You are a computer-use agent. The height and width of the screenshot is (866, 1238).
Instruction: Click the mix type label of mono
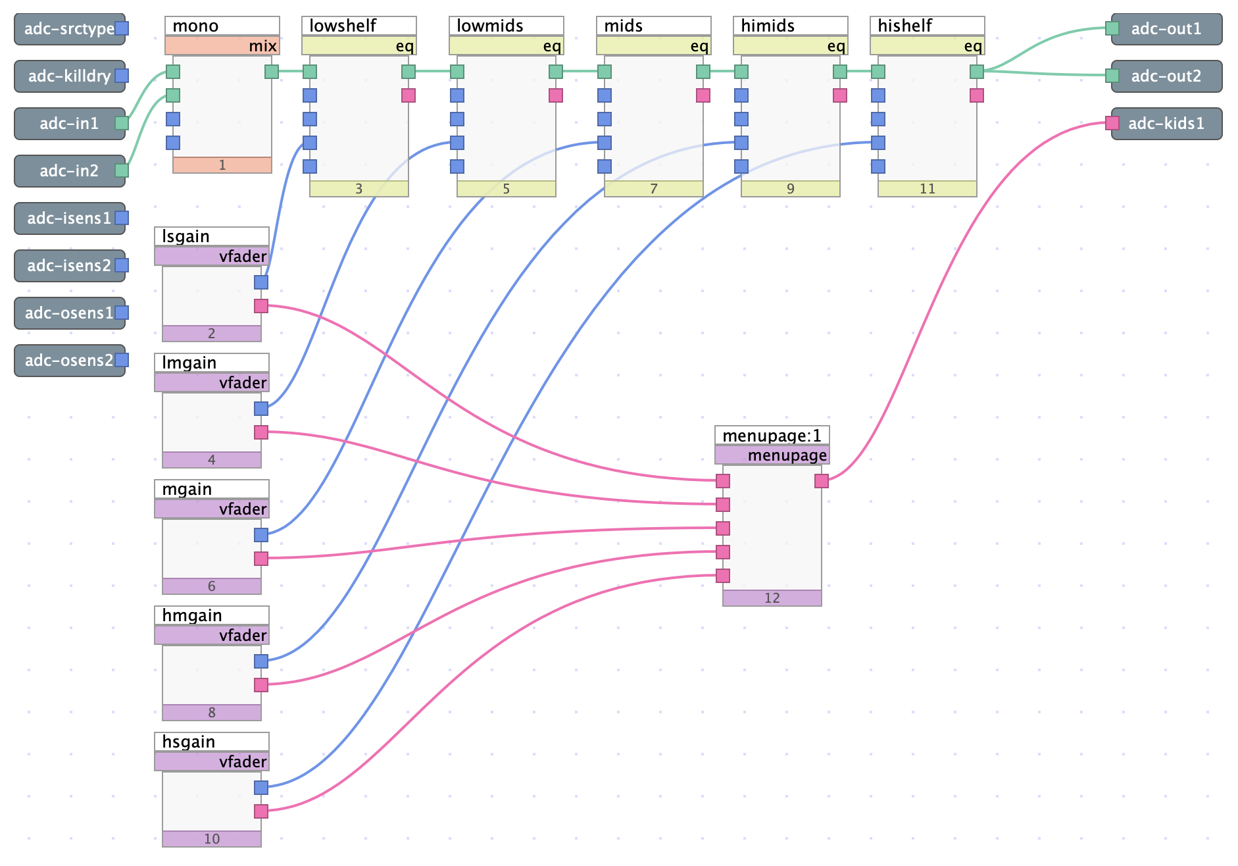coord(222,45)
